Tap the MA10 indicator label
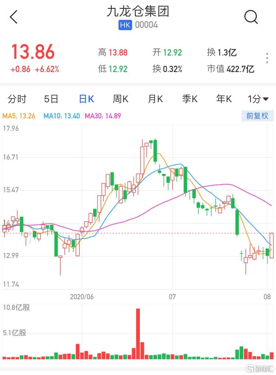This screenshot has height=375, width=276. (61, 116)
